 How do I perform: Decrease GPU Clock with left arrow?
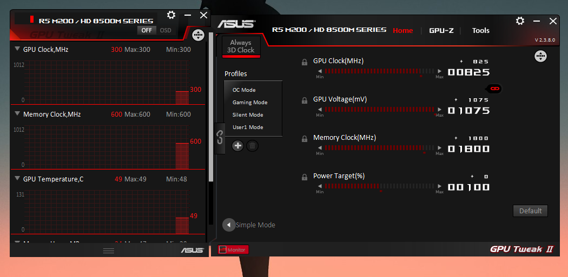(320, 71)
